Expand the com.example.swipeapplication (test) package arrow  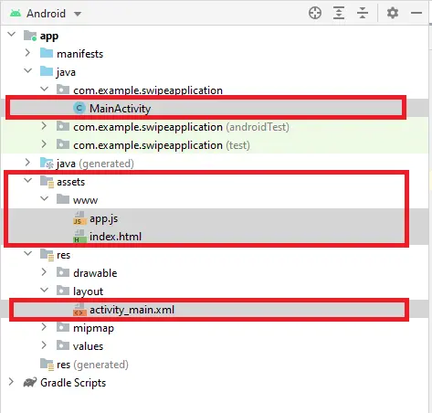pos(44,144)
